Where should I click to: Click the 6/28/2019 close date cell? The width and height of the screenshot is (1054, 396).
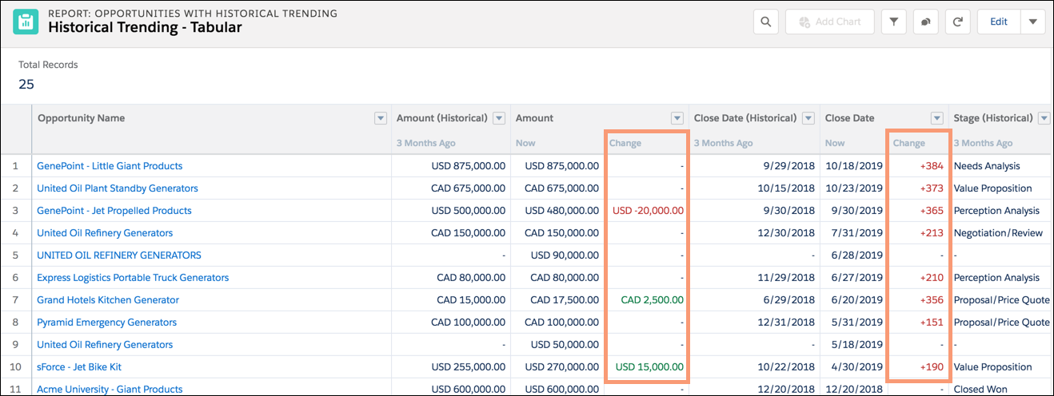(858, 255)
